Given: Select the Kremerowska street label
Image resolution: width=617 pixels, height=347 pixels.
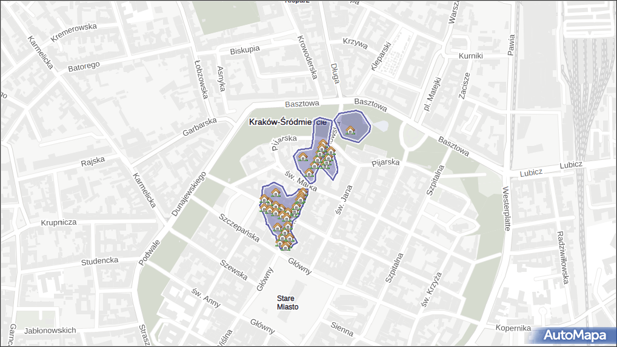Looking at the screenshot, I should pyautogui.click(x=73, y=32).
